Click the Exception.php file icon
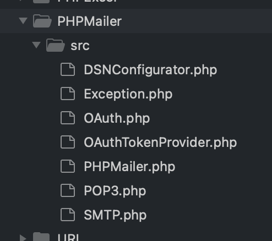272x241 pixels. point(68,94)
